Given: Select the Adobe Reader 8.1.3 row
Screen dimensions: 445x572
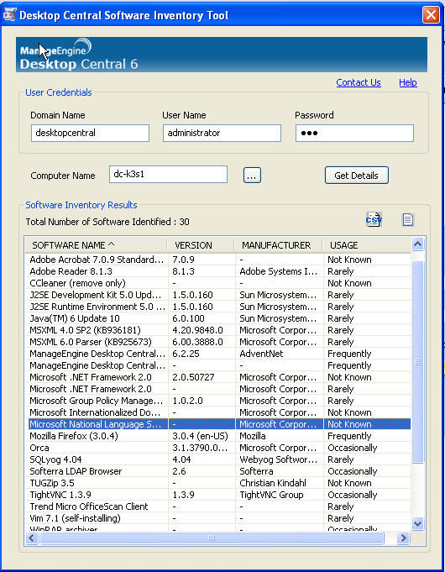Looking at the screenshot, I should coord(219,271).
